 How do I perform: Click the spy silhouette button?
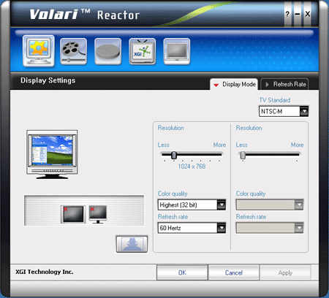coord(132,244)
